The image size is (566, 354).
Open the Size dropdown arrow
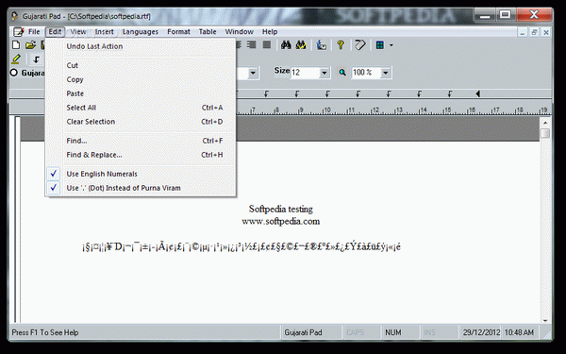pyautogui.click(x=325, y=73)
